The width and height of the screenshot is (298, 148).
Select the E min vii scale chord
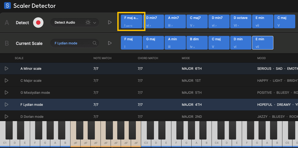(x=263, y=43)
